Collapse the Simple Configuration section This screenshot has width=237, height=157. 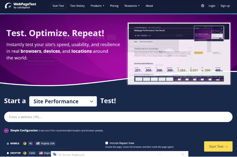[x=6, y=131]
